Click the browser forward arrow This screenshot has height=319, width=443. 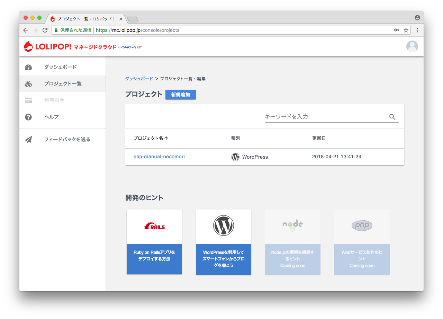35,30
